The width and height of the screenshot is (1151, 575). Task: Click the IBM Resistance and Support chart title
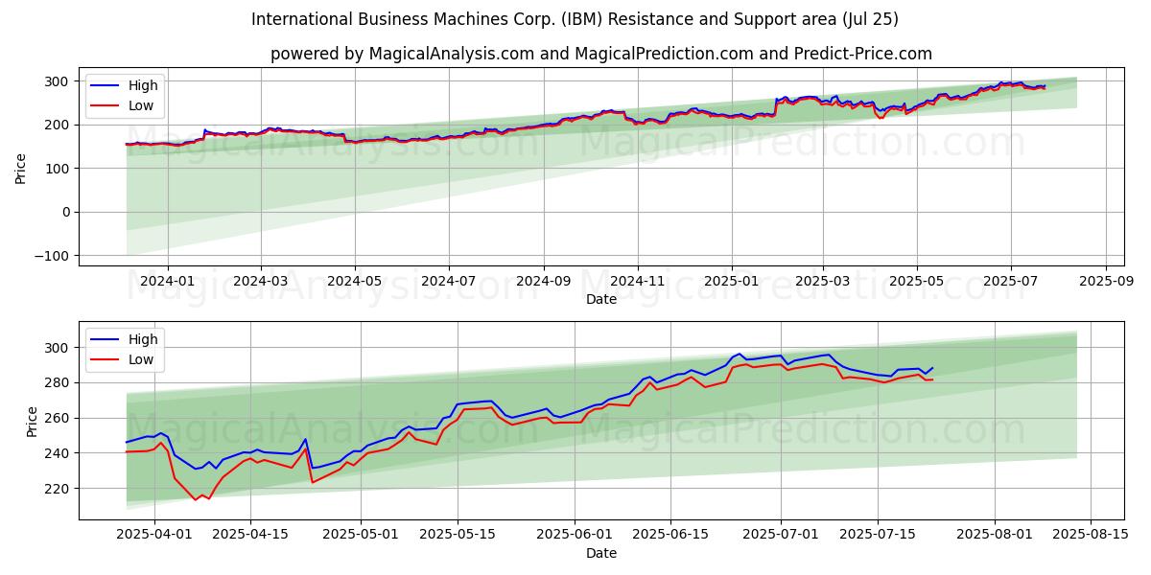coord(575,19)
